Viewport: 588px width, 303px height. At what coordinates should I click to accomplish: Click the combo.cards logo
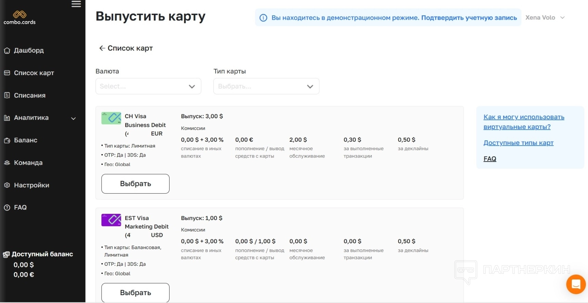[20, 18]
